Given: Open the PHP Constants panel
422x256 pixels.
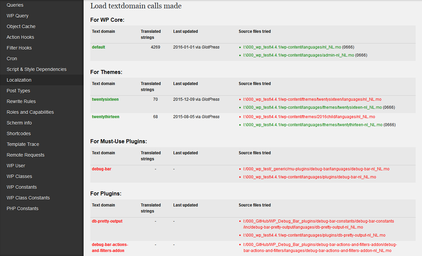Looking at the screenshot, I should tap(41, 208).
